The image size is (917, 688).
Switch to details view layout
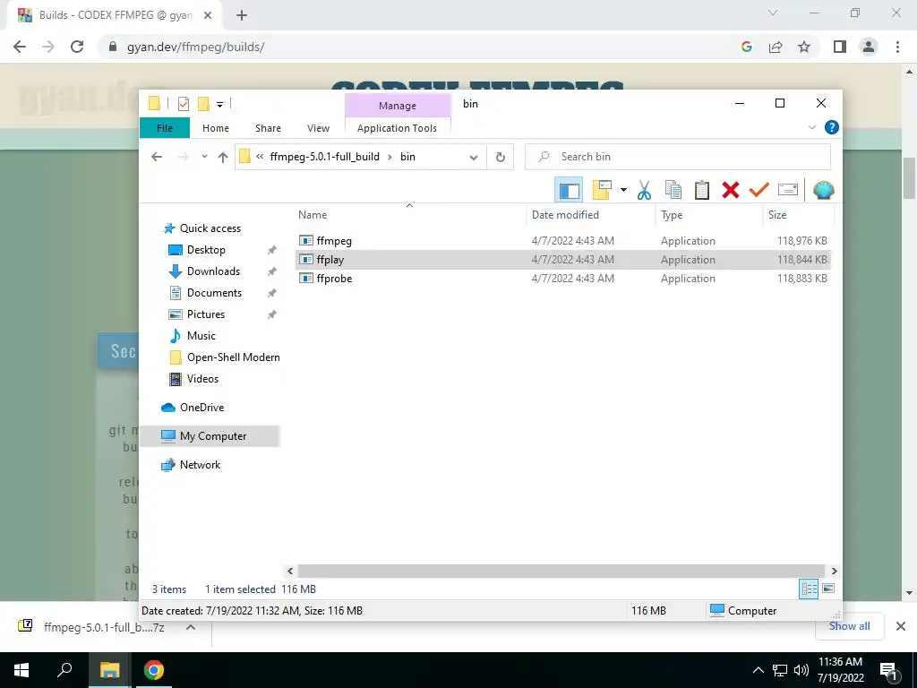pyautogui.click(x=809, y=589)
